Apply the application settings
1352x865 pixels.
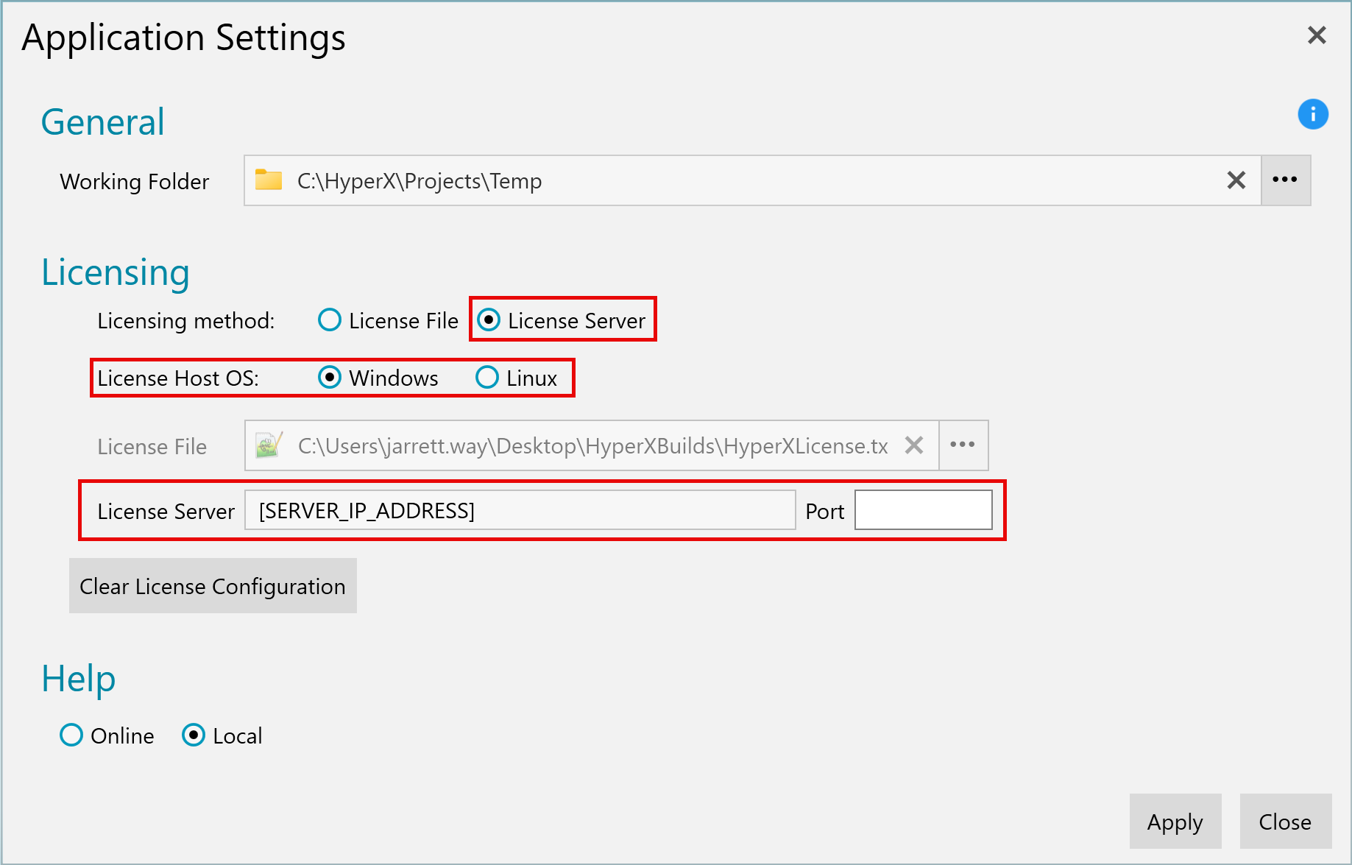pyautogui.click(x=1175, y=822)
